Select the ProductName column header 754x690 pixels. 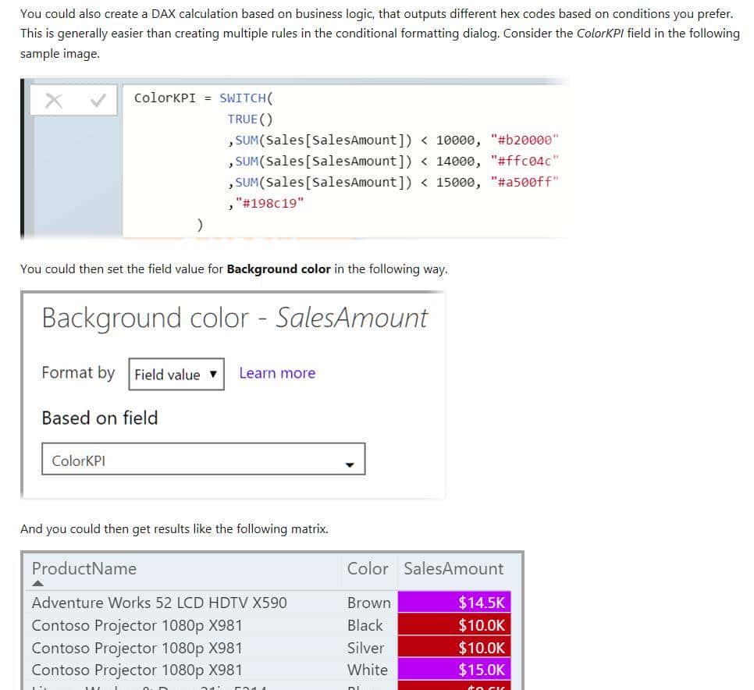point(84,569)
